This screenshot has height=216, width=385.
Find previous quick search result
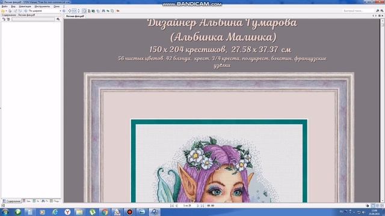point(377,11)
